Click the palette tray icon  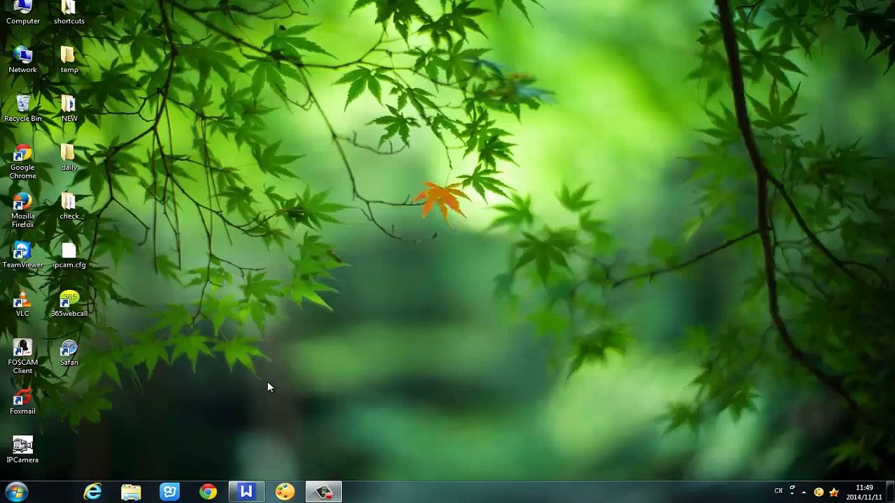point(819,492)
